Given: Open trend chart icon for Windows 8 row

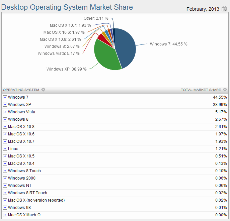Looking at the screenshot, I should click(x=5, y=119).
